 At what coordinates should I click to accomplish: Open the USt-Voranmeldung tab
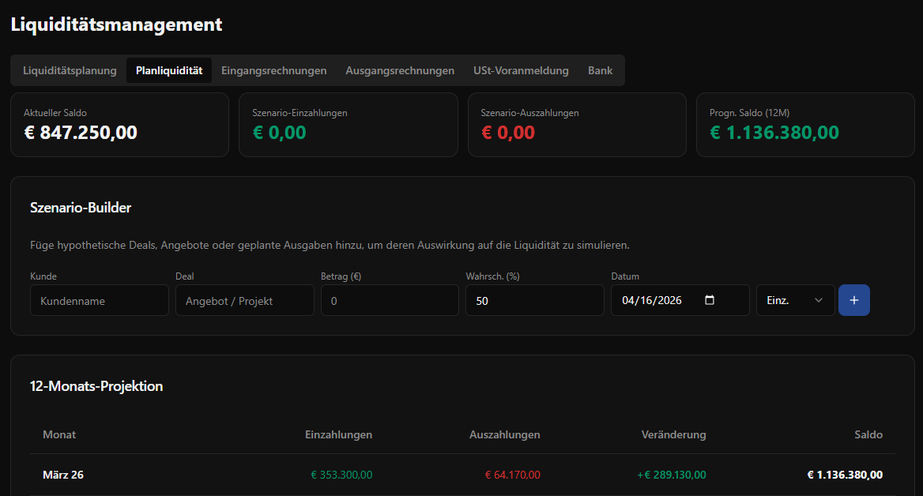521,70
